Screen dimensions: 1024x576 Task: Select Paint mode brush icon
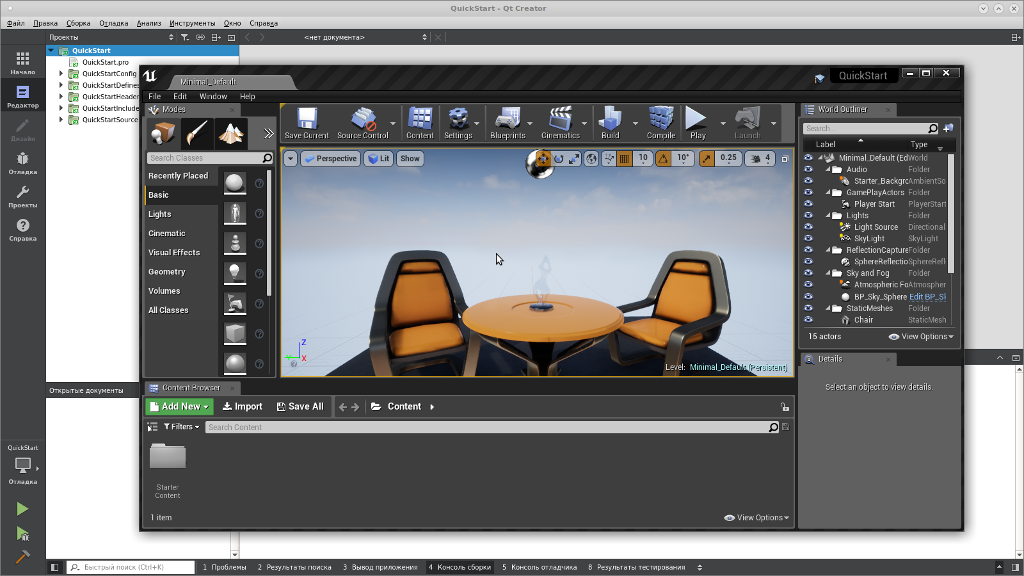[196, 133]
